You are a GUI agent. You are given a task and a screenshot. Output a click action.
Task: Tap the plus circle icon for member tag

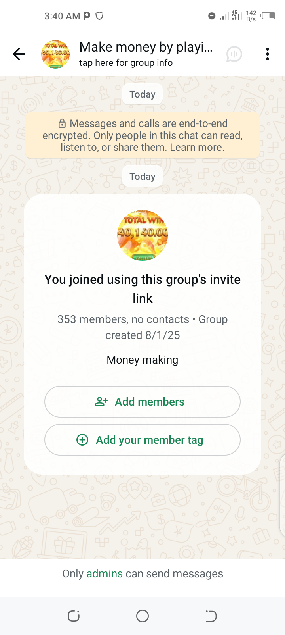click(x=82, y=440)
